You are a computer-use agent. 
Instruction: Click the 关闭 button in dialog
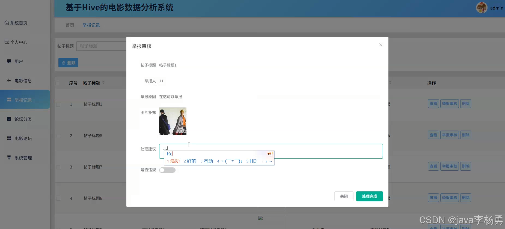click(344, 196)
